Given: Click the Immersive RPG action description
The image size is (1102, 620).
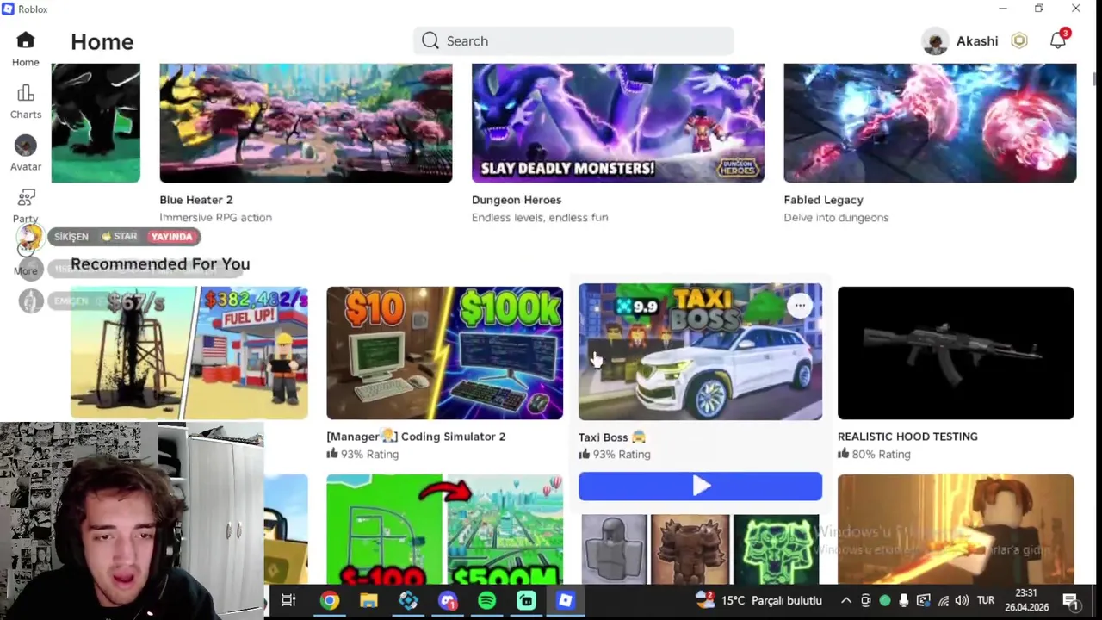Looking at the screenshot, I should (x=215, y=218).
